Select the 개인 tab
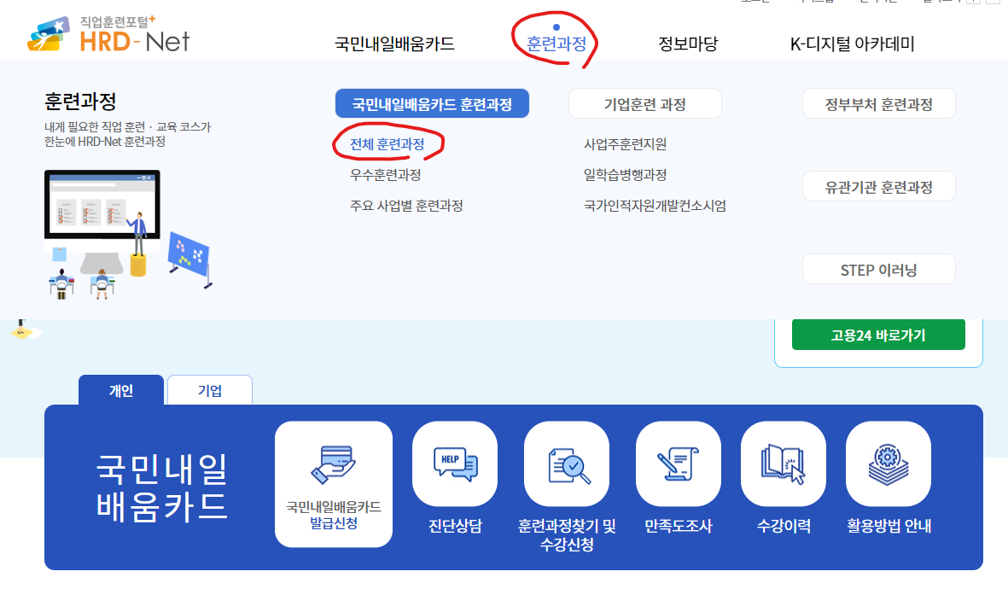 [x=121, y=388]
